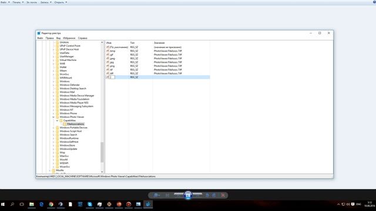Click the string value icon next to .jpeg
The width and height of the screenshot is (376, 211).
108,58
